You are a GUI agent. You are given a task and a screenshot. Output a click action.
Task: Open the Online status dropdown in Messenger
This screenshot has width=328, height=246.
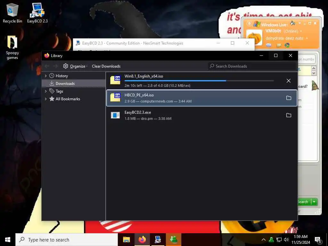pos(293,31)
